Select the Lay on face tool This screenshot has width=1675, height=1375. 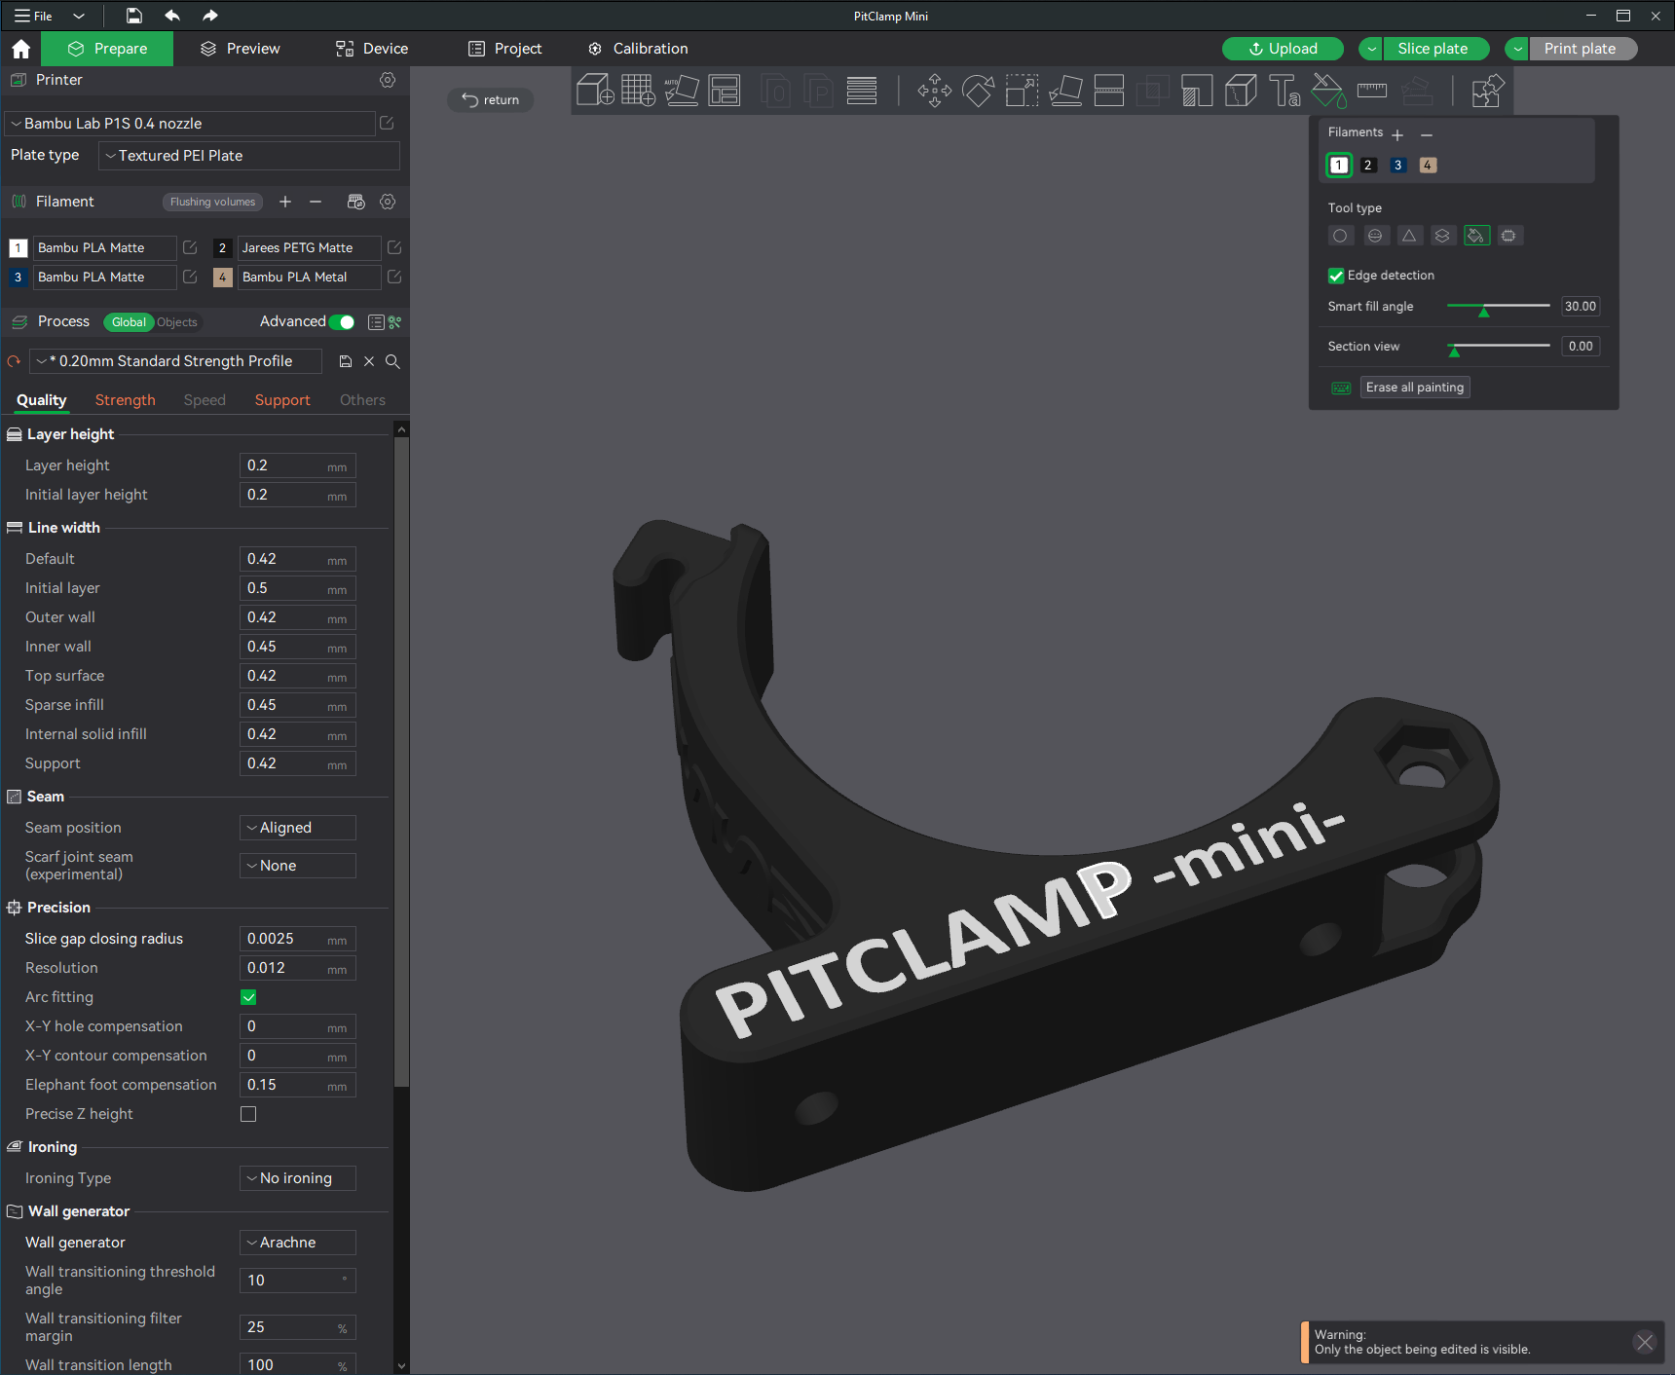1065,91
